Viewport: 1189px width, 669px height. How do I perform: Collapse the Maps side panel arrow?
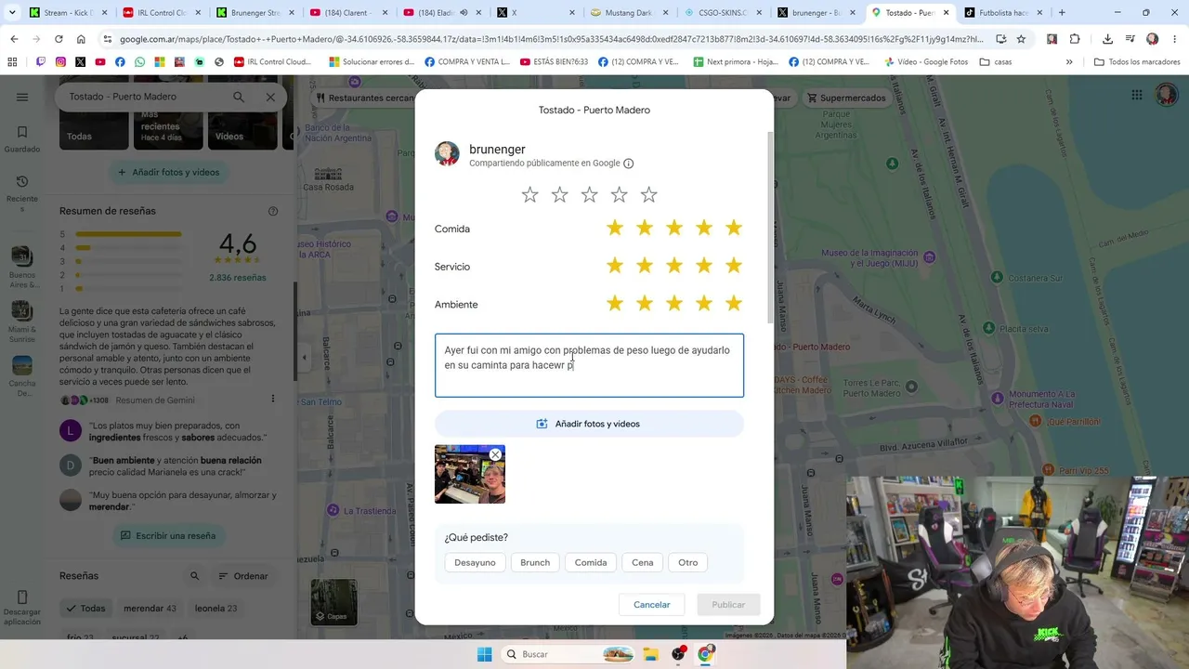click(x=304, y=358)
